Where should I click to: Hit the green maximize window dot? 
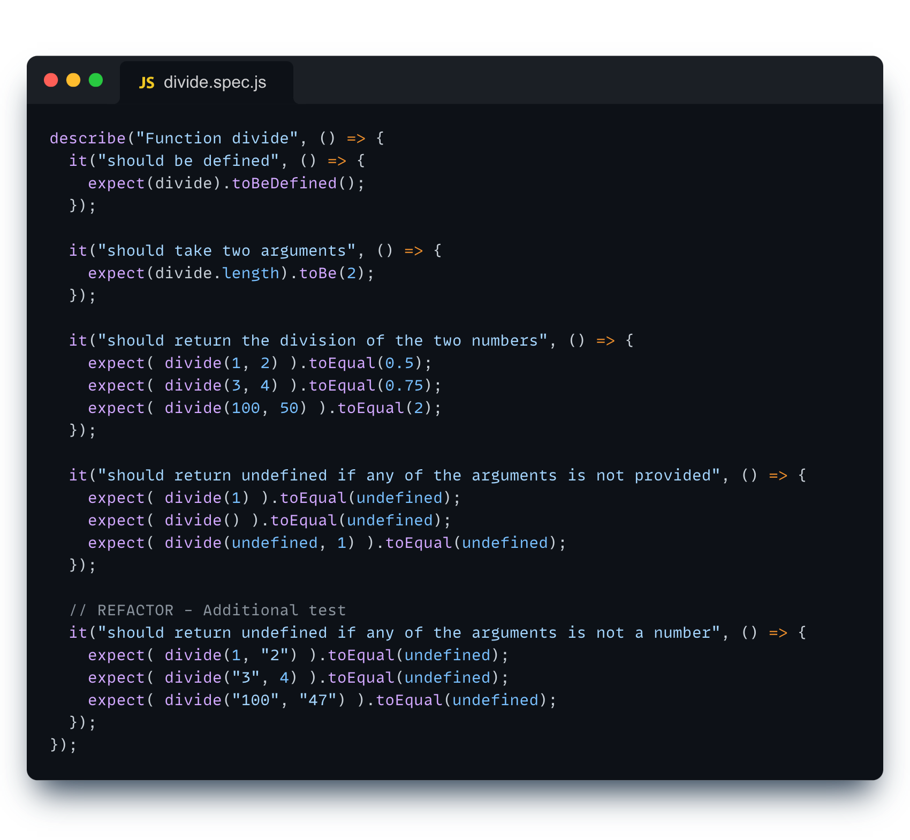coord(96,80)
